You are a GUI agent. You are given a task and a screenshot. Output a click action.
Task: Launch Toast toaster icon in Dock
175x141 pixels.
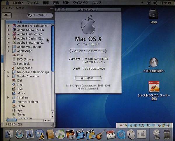pyautogui.click(x=131, y=134)
